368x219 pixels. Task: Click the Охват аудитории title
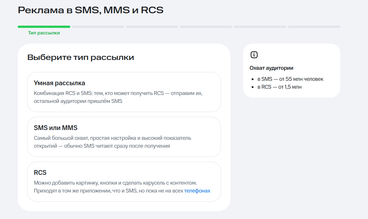(x=271, y=68)
